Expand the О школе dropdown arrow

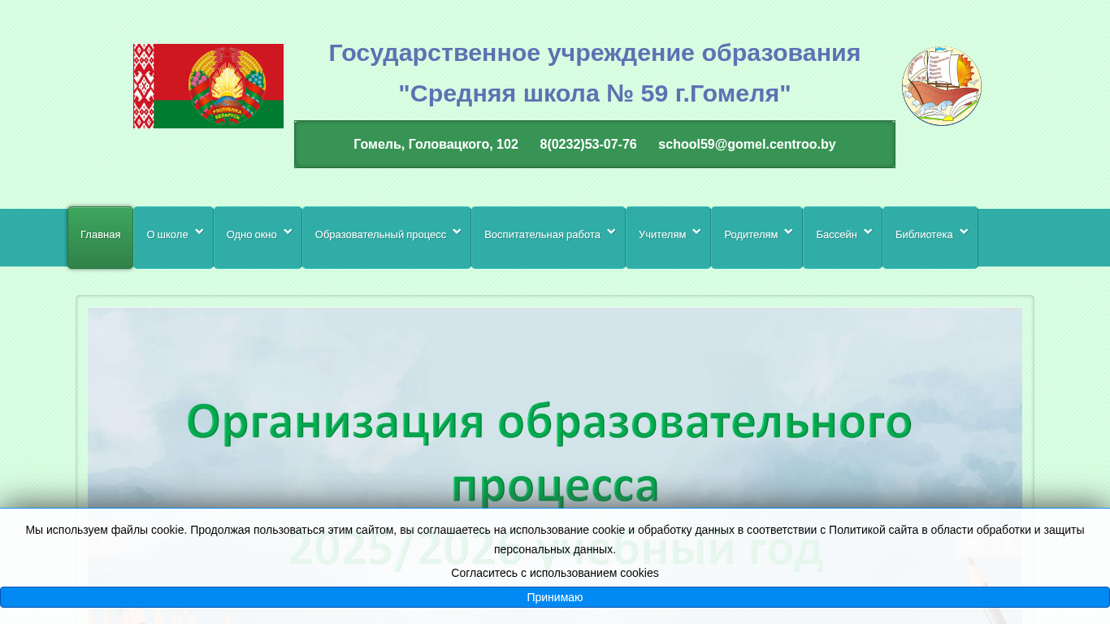[199, 232]
